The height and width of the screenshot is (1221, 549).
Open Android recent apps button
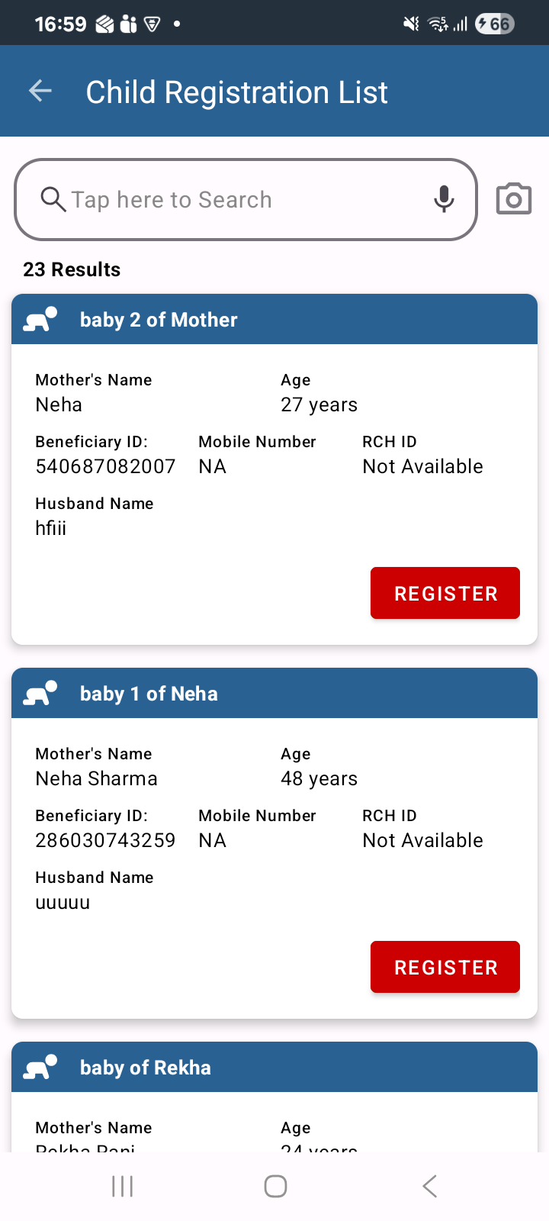click(122, 1186)
